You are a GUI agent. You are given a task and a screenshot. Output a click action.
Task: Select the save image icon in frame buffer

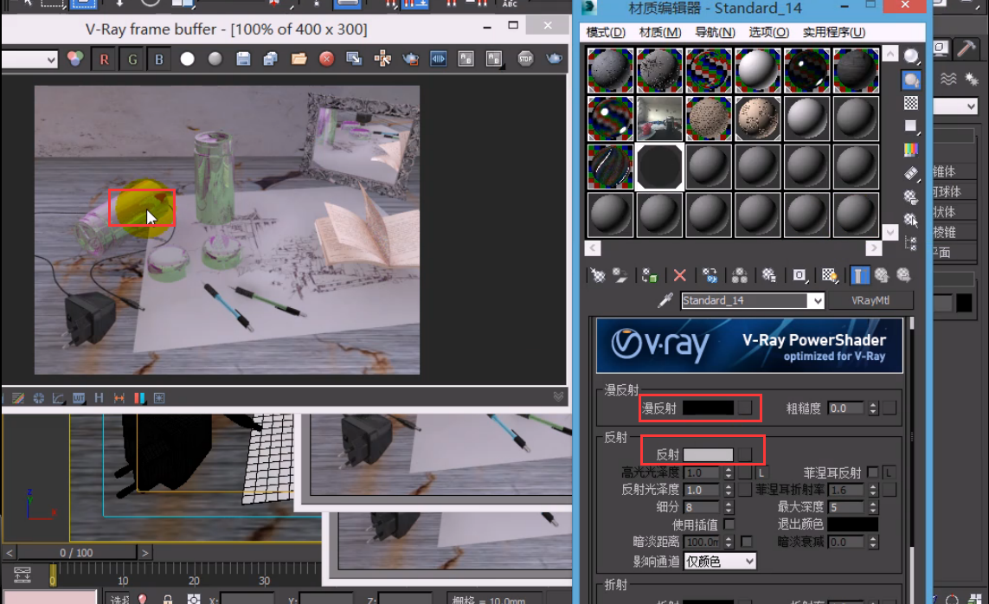point(242,59)
